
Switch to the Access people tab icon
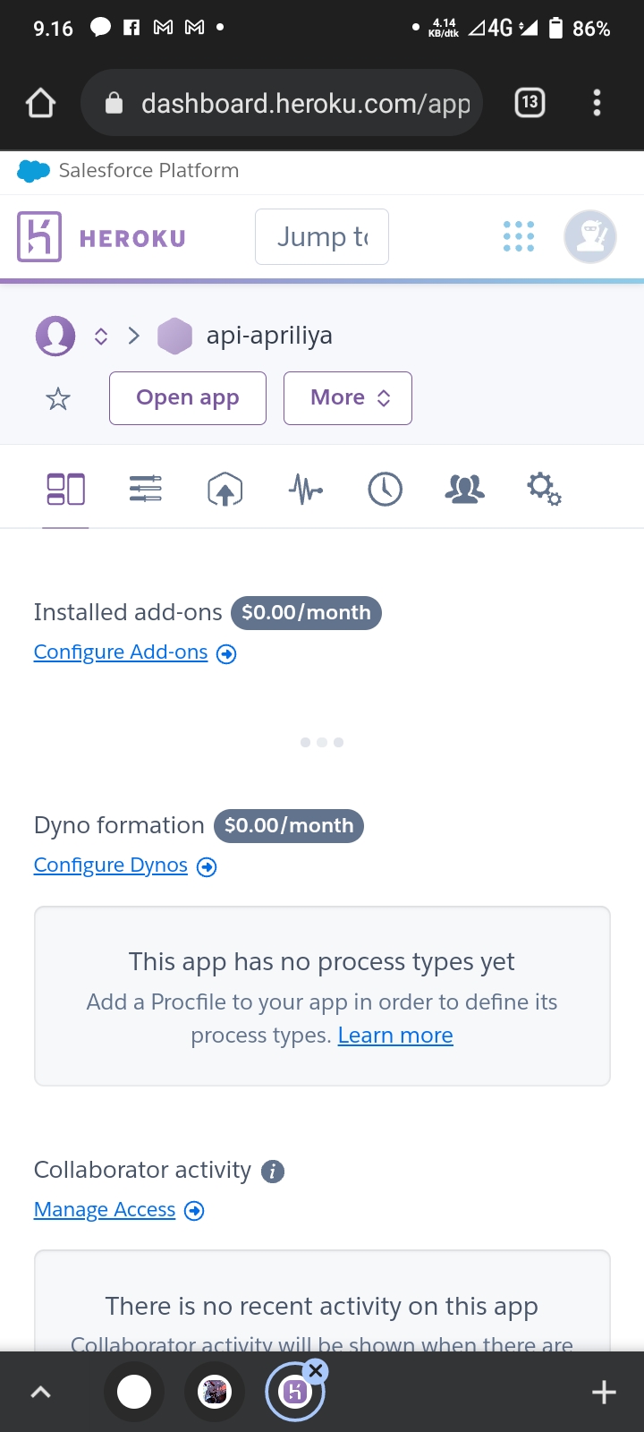click(465, 490)
